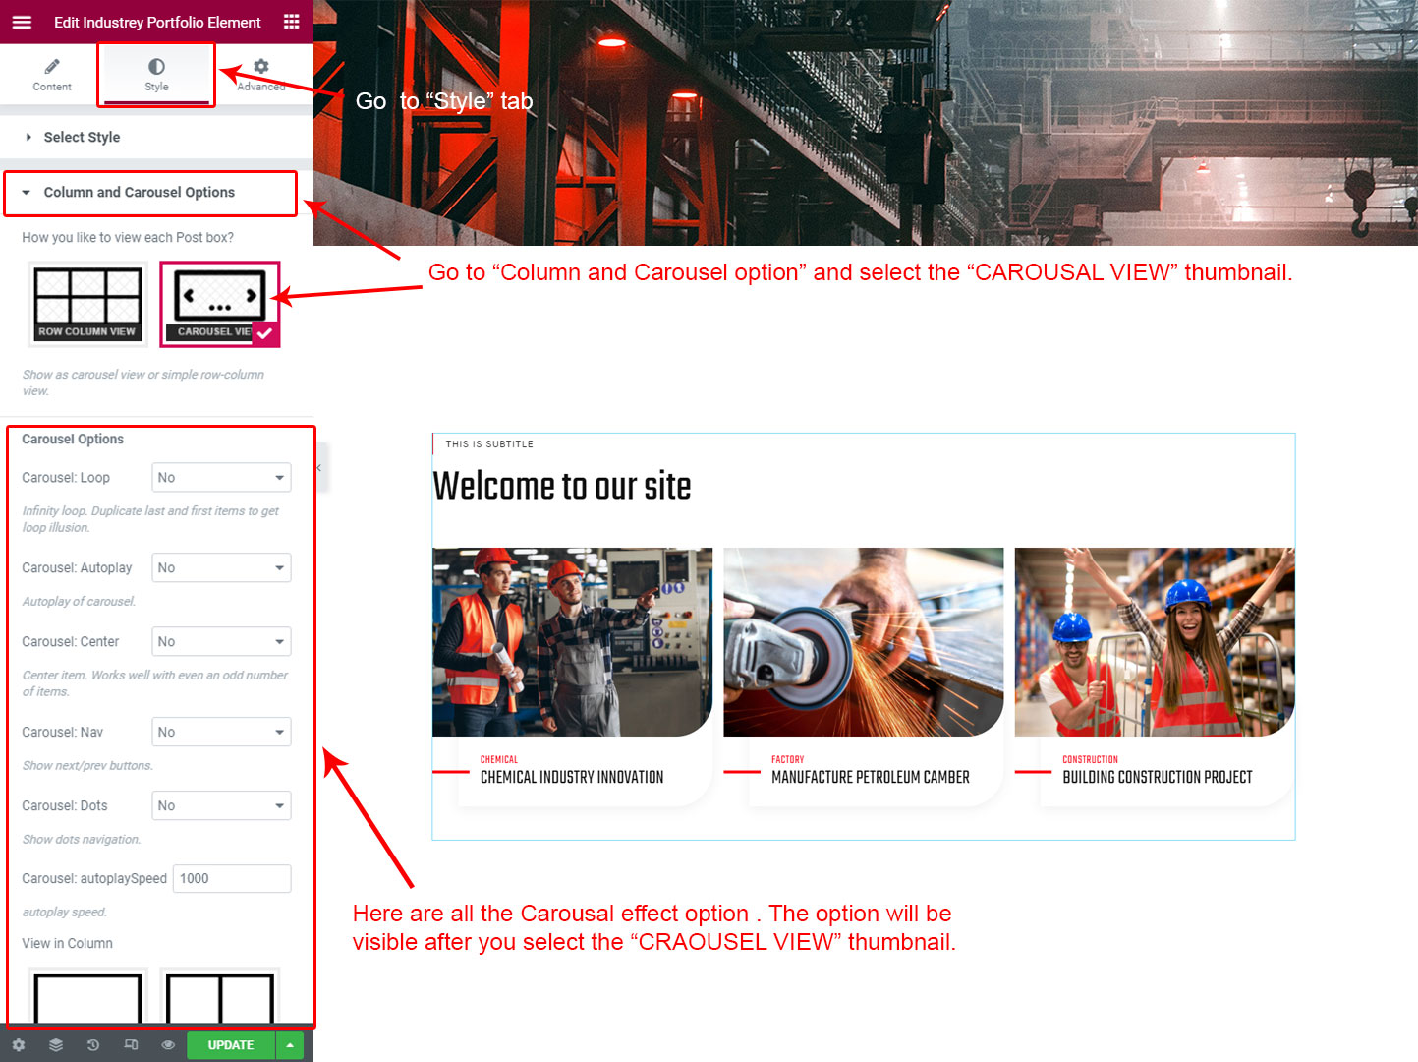Switch to the Content tab
The height and width of the screenshot is (1062, 1418).
[x=52, y=75]
